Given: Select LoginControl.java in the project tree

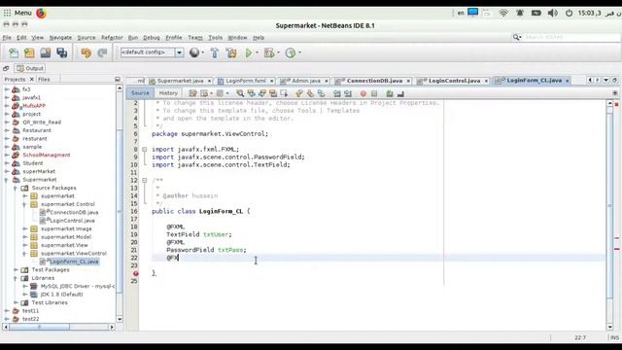Looking at the screenshot, I should pyautogui.click(x=72, y=221).
